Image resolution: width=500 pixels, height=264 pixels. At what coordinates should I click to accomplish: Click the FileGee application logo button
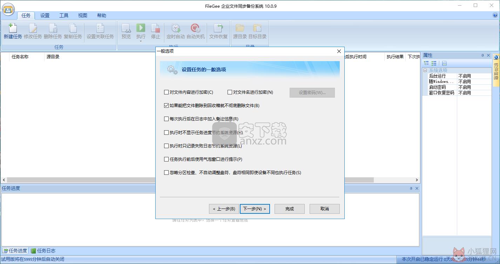[x=8, y=9]
